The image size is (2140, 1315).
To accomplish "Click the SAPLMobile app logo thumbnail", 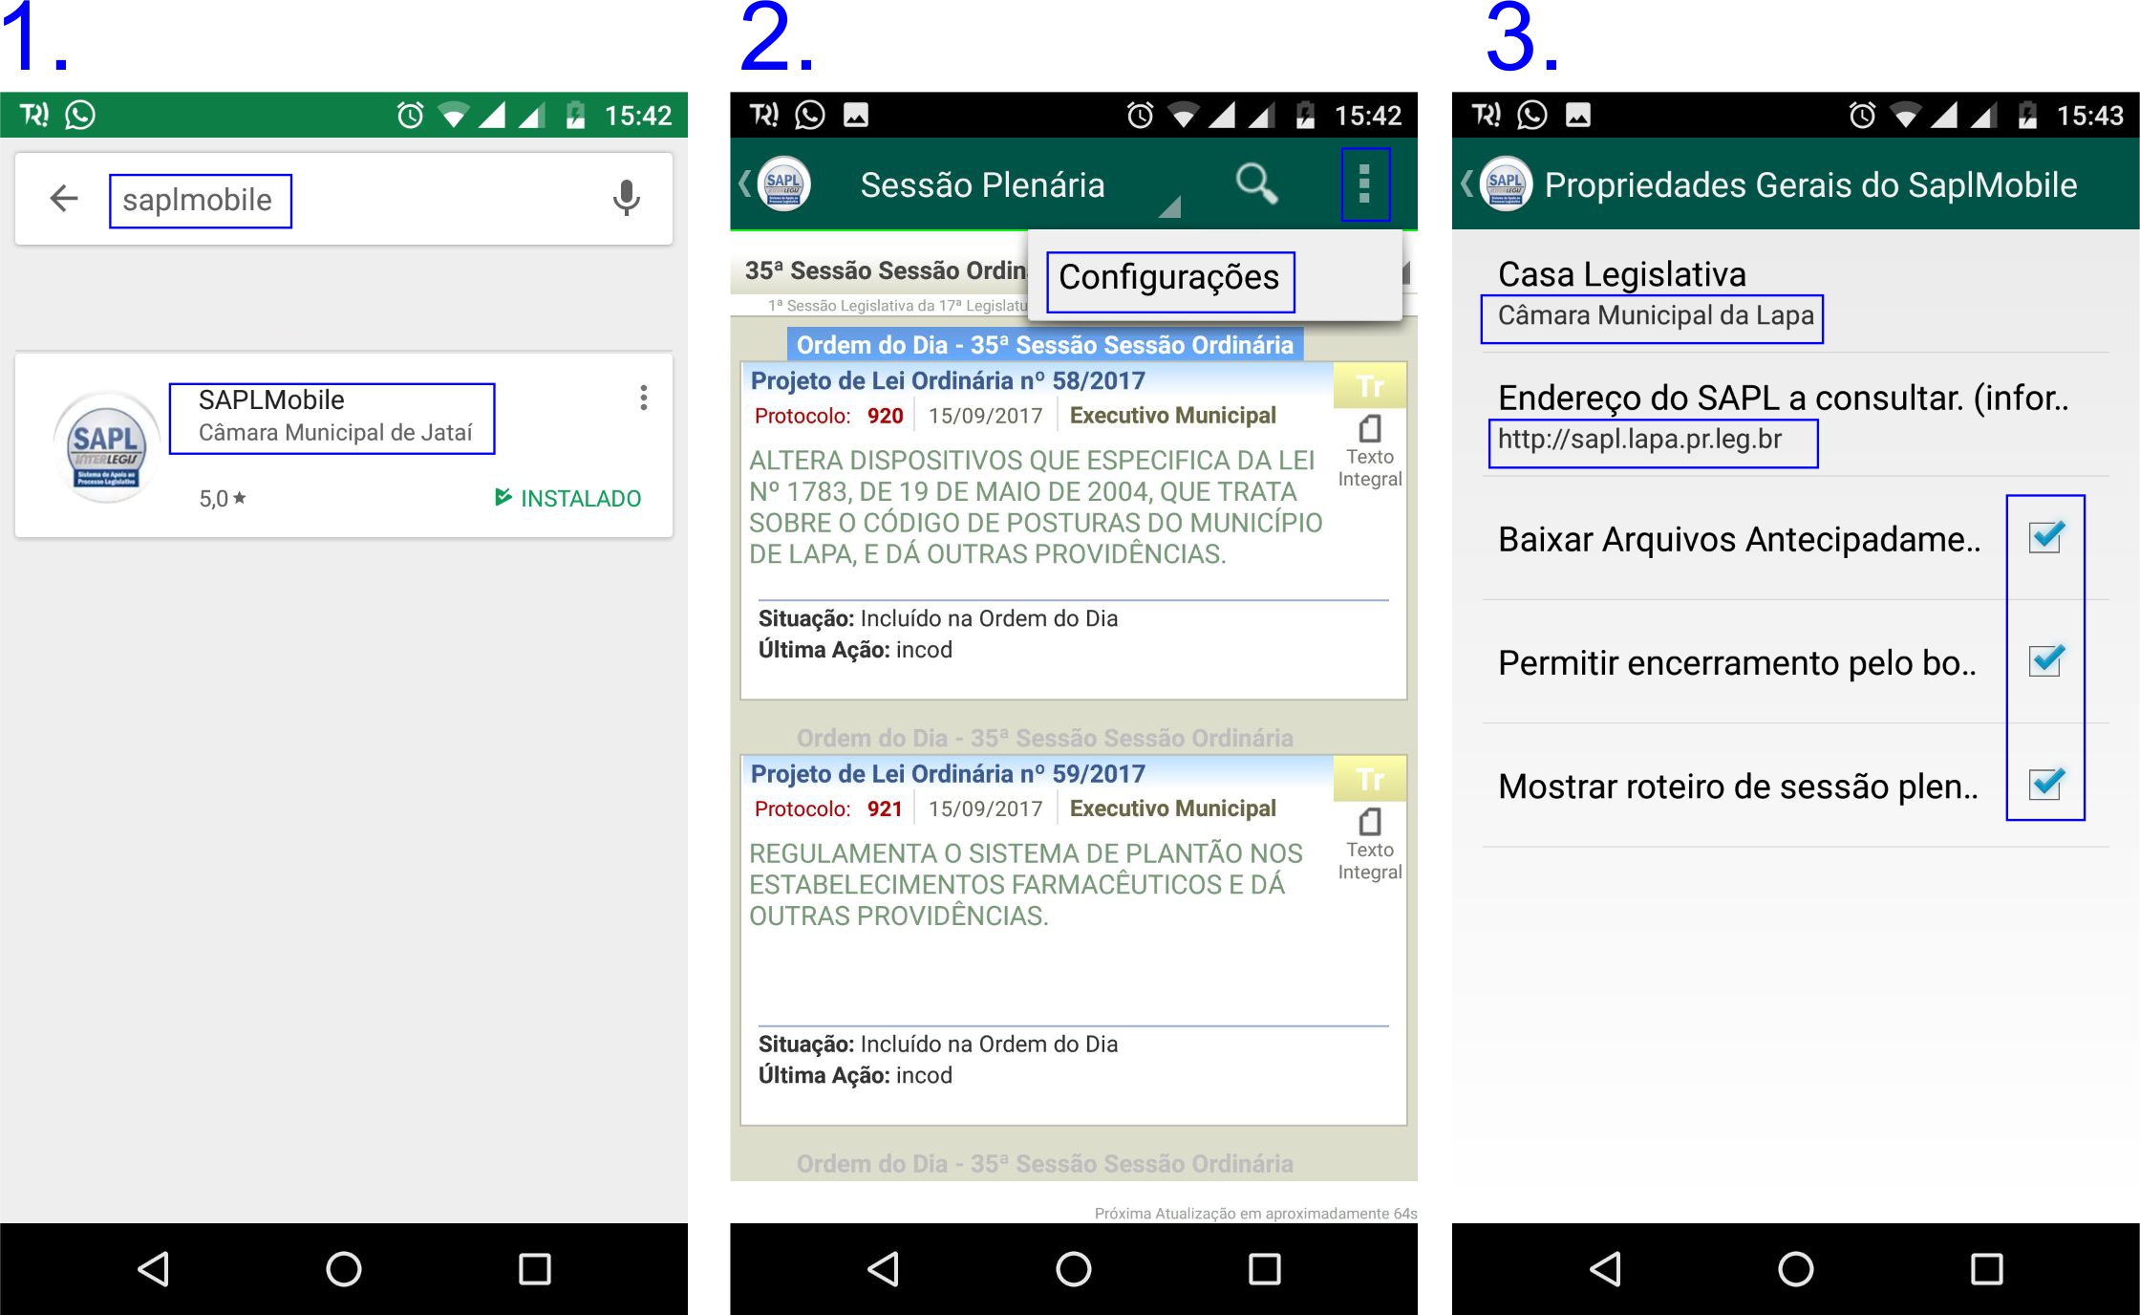I will 107,446.
